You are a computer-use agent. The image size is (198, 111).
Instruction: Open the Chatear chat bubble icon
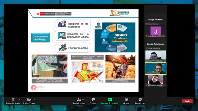(93, 100)
